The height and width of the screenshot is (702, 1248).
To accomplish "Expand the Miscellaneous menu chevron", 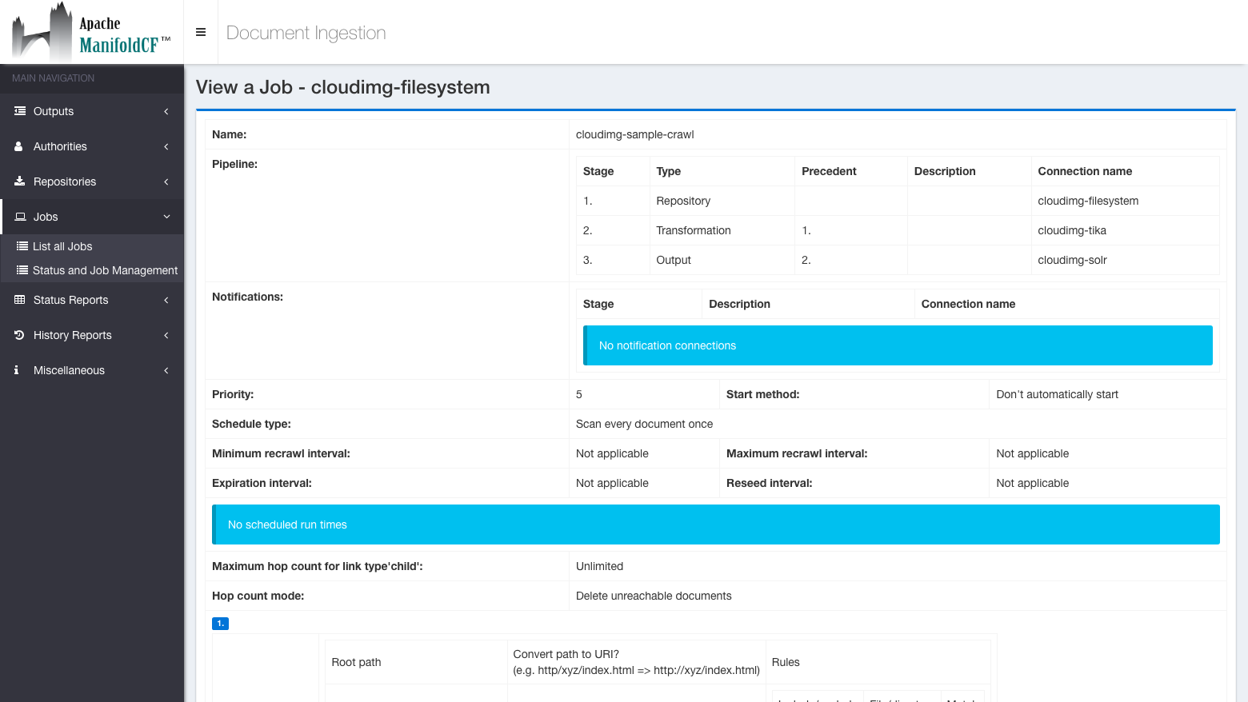I will (x=166, y=370).
